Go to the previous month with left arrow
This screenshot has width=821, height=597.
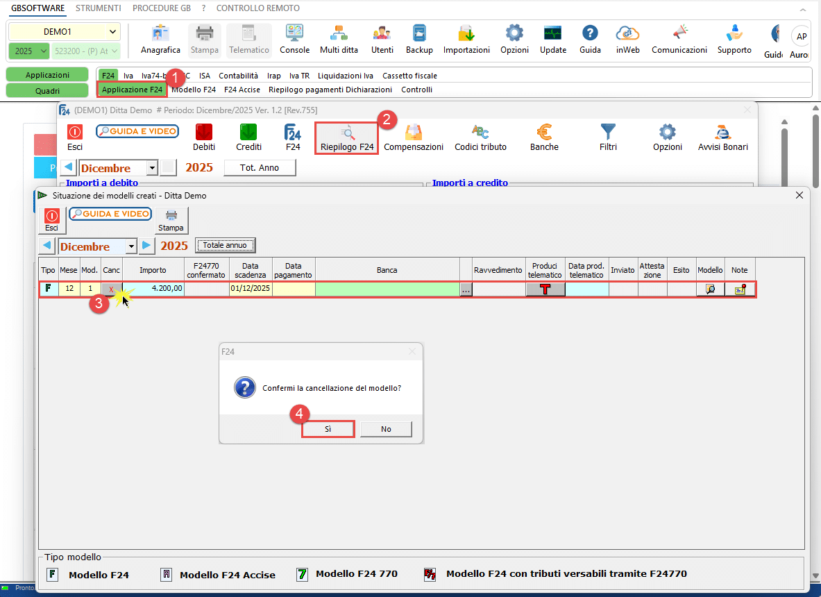[x=47, y=246]
